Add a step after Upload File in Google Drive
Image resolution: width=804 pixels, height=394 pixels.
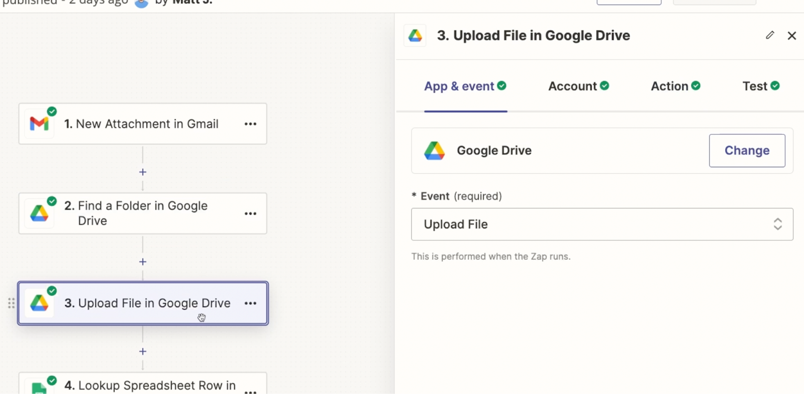tap(143, 351)
